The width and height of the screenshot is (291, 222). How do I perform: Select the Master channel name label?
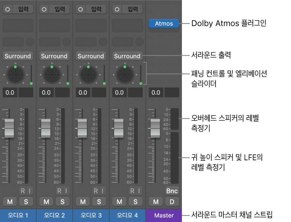pyautogui.click(x=164, y=215)
